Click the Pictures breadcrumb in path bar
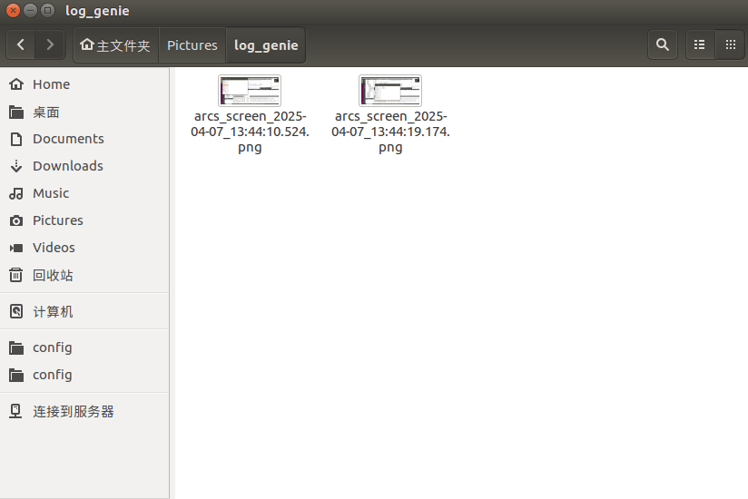This screenshot has width=748, height=499. point(192,45)
